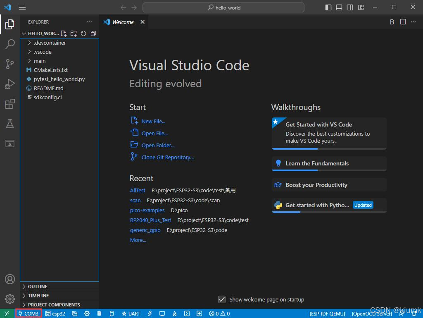
Task: Toggle Show welcome page on startup checkbox
Action: (222, 299)
